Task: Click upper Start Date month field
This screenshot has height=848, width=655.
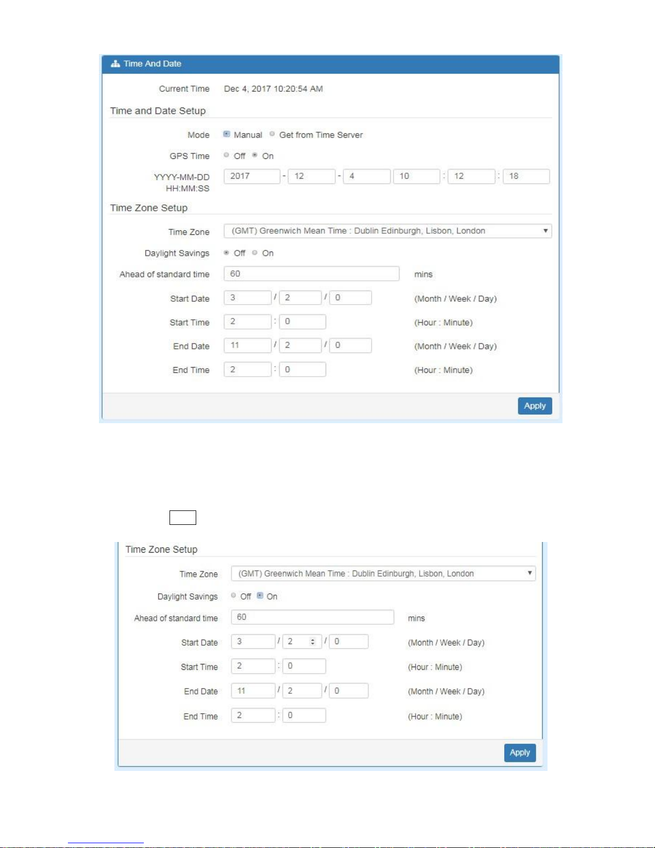Action: 248,297
